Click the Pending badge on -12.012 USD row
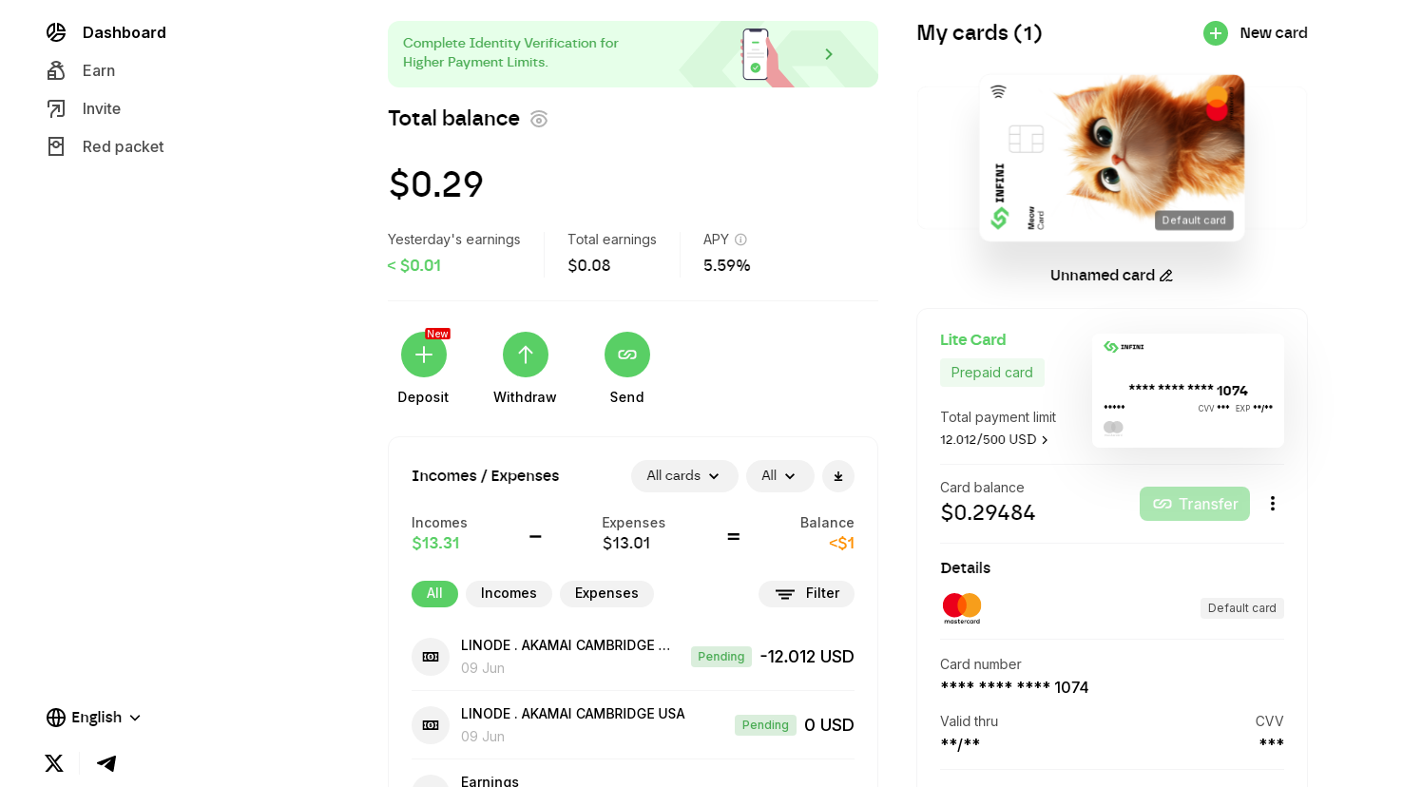The image size is (1422, 787). point(721,657)
